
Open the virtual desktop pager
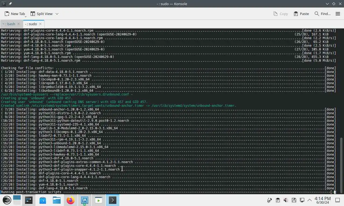click(17, 200)
